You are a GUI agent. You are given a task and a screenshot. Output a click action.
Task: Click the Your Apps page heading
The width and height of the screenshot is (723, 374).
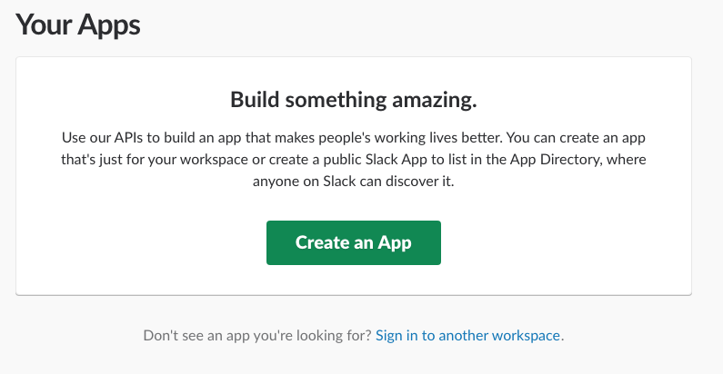tap(78, 25)
